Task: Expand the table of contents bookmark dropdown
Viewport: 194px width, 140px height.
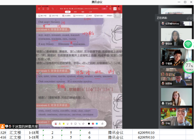Action: 54,16
